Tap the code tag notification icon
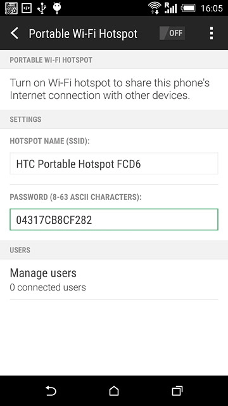The image size is (228, 406). pos(27,8)
